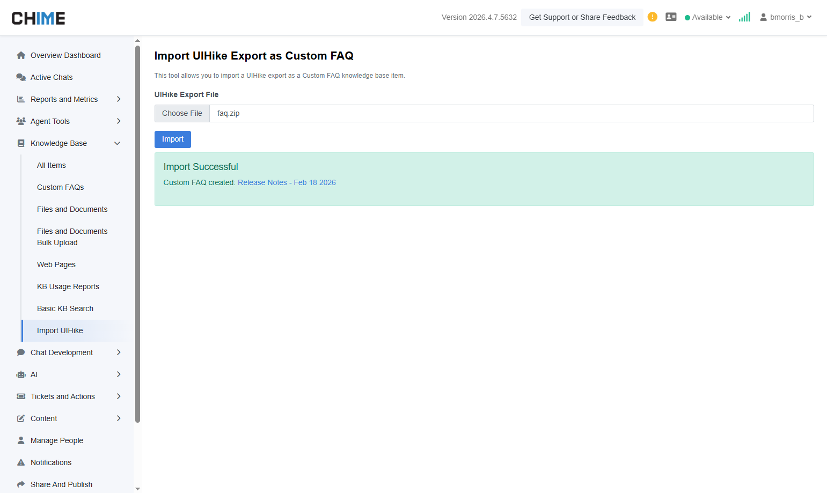Viewport: 827px width, 493px height.
Task: Select the Active Chats chat bubbles icon
Action: pos(21,77)
